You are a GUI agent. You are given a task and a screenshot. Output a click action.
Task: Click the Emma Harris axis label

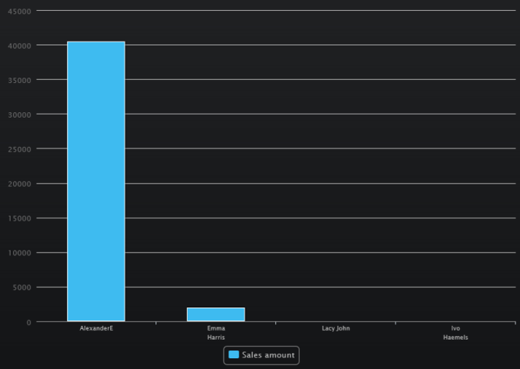[x=216, y=333]
